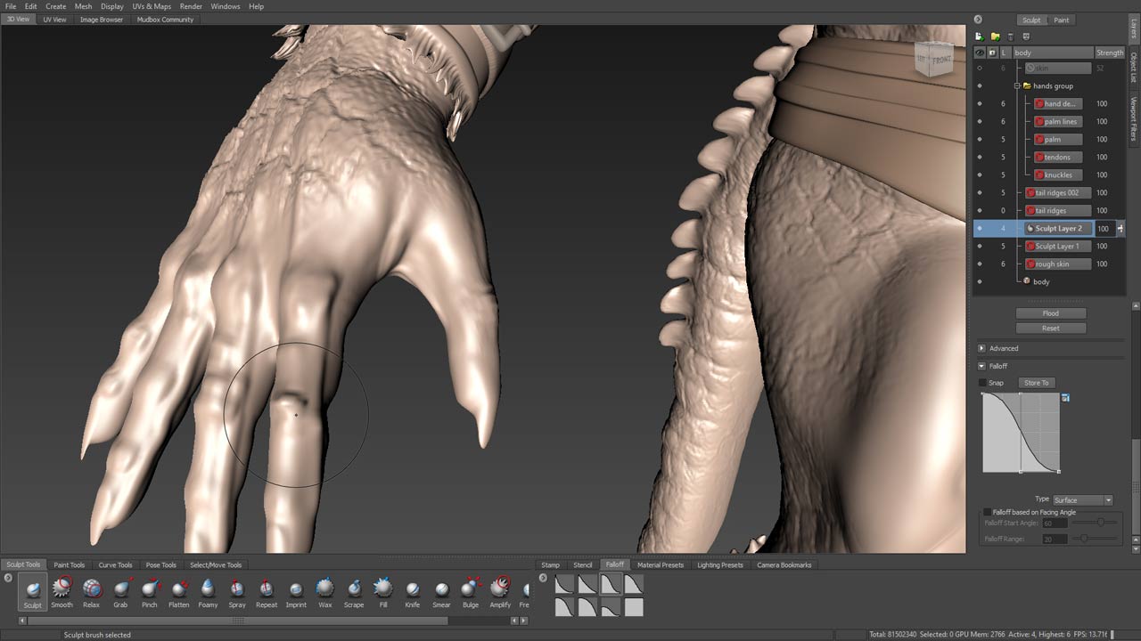This screenshot has height=641, width=1141.
Task: Click the Store To button
Action: click(1036, 383)
